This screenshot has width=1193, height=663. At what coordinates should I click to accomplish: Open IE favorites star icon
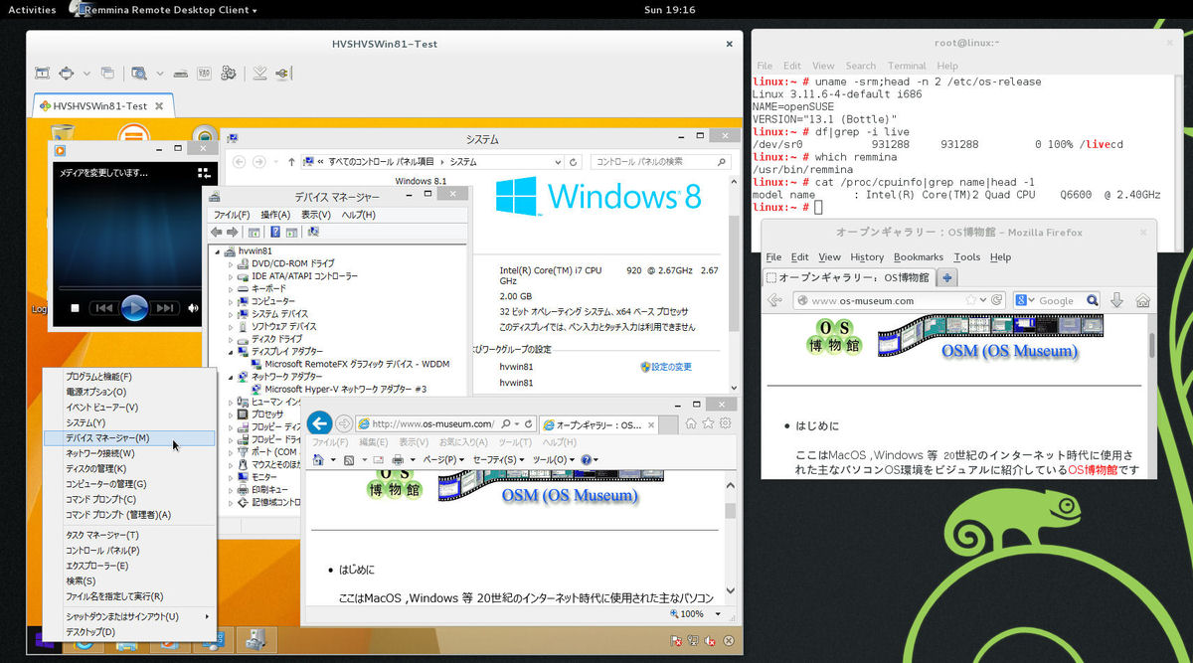tap(709, 423)
